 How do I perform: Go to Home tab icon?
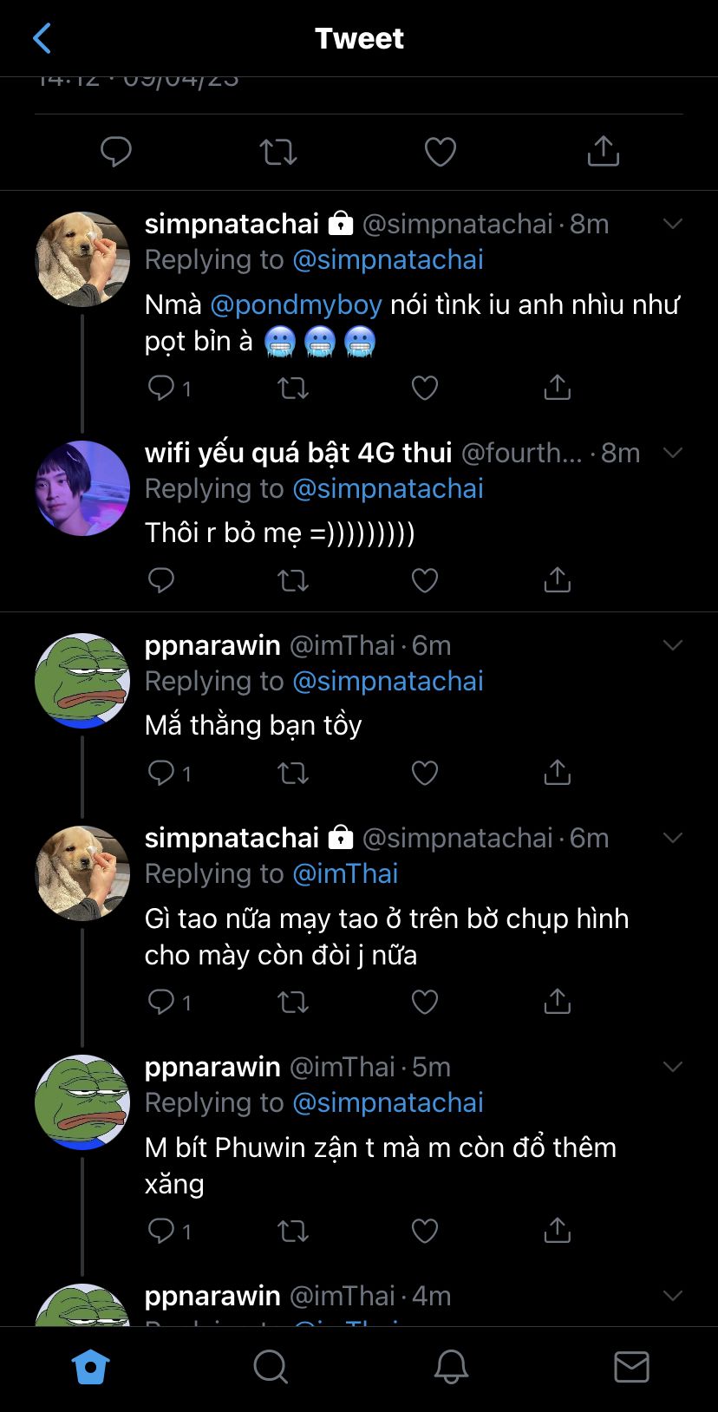pyautogui.click(x=90, y=1367)
